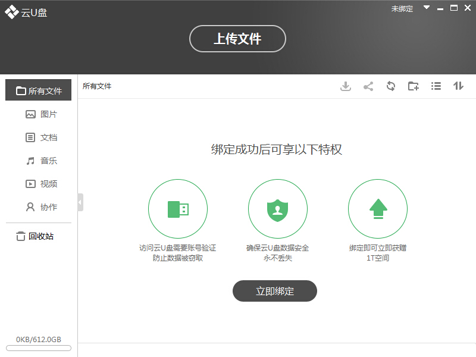The height and width of the screenshot is (357, 476).
Task: Click the storage usage progress bar
Action: [39, 348]
